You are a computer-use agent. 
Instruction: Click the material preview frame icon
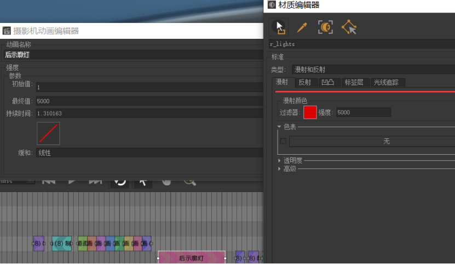tap(325, 27)
